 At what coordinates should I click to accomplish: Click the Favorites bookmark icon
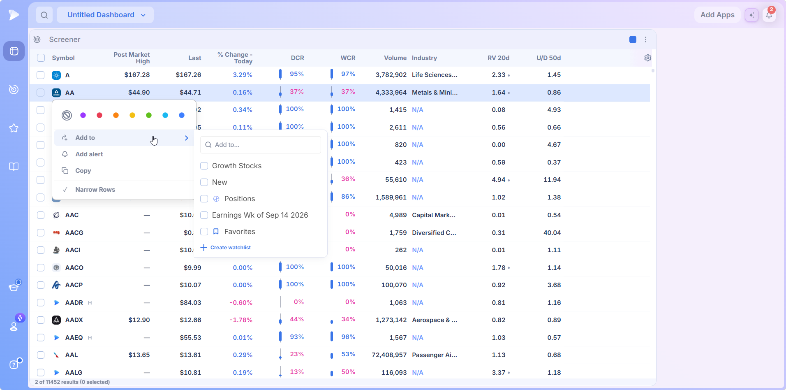216,232
